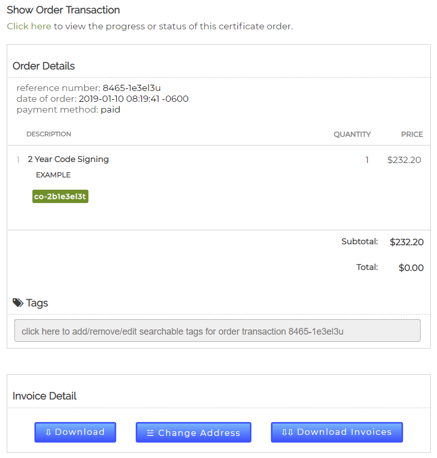
Task: Click the tags input field for the order
Action: [x=217, y=331]
